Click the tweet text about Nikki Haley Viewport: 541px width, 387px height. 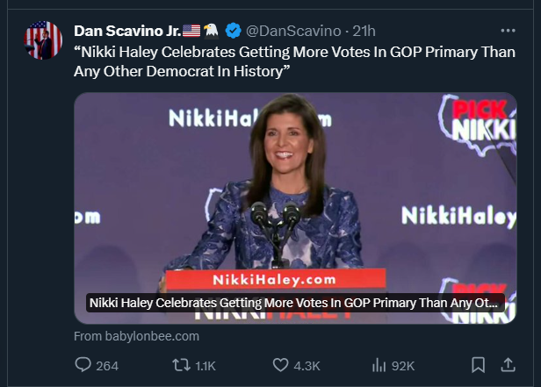point(294,61)
